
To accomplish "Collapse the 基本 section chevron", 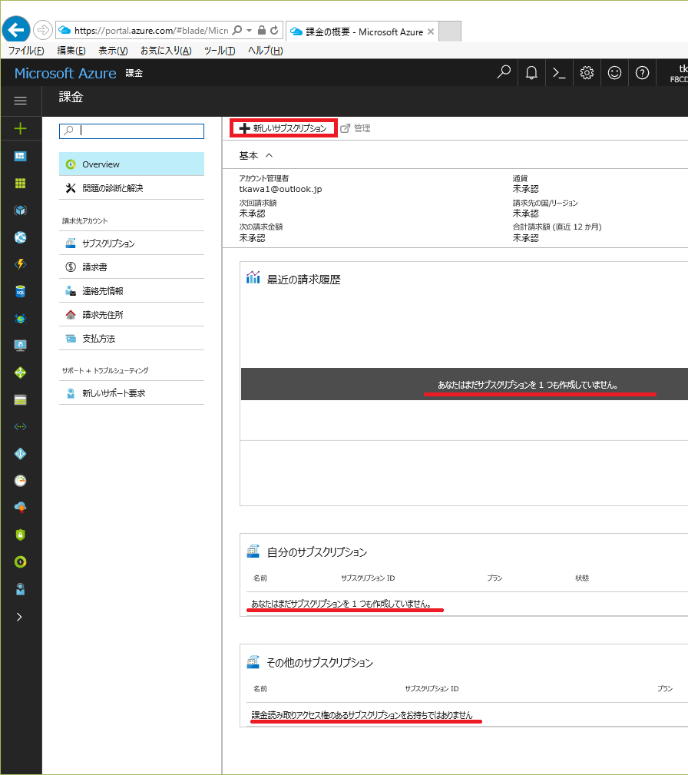I will pos(269,155).
